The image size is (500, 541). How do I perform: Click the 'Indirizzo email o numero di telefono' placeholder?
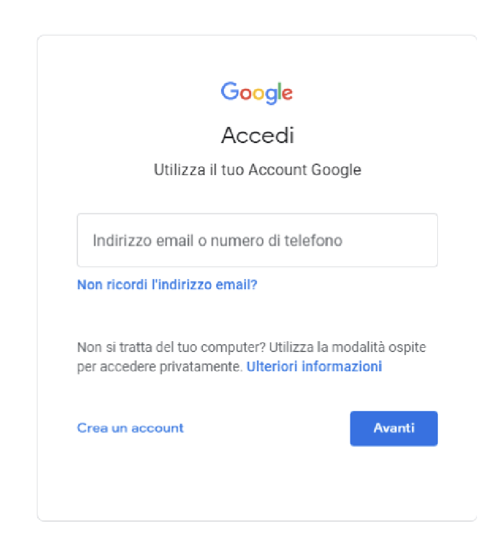click(217, 240)
